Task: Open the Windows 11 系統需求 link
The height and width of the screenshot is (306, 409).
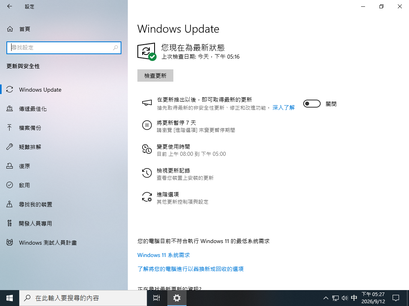Action: coord(163,255)
